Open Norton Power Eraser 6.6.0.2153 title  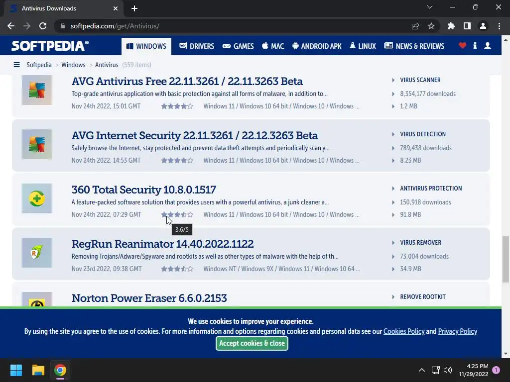[x=149, y=298]
